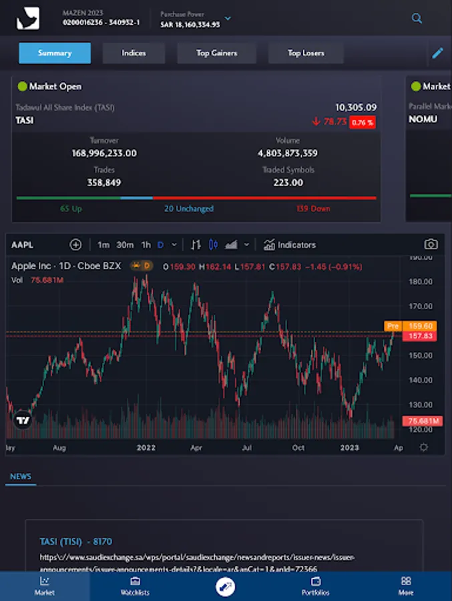
Task: Click the account number 0200016236 - 340932-1
Action: pyautogui.click(x=101, y=23)
